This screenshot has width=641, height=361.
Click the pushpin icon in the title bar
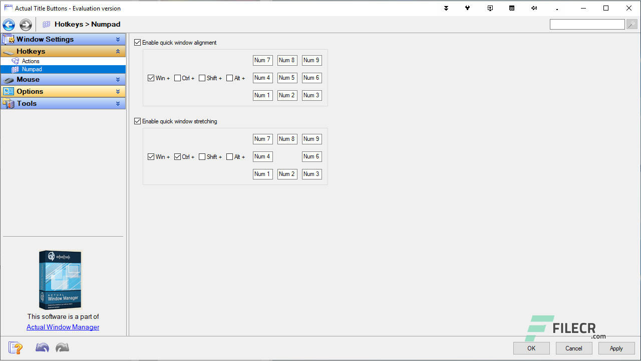point(534,8)
